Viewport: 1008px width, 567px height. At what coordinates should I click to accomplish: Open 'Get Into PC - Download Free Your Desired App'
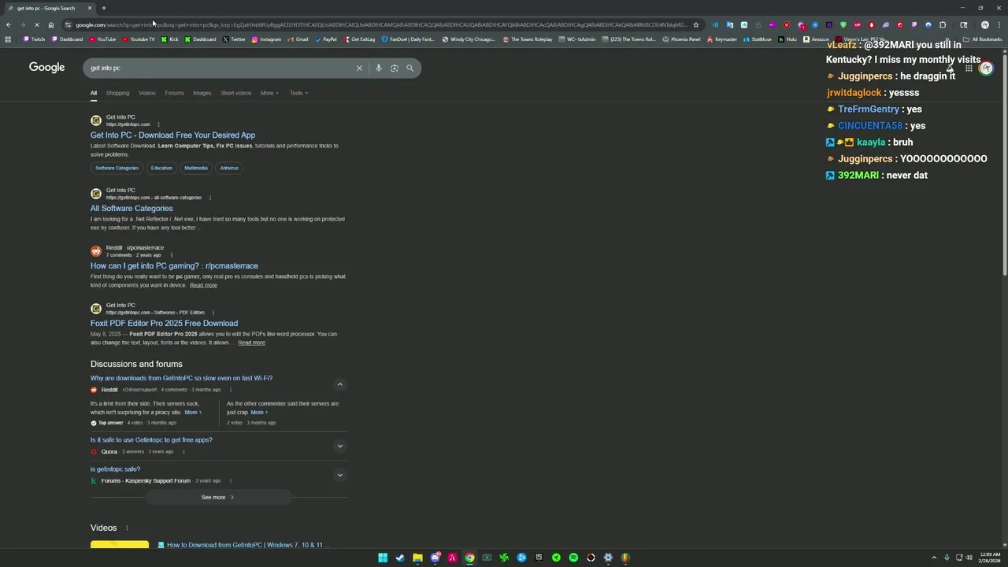pos(172,135)
